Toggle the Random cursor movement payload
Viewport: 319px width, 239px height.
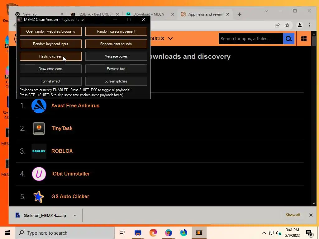(x=116, y=31)
